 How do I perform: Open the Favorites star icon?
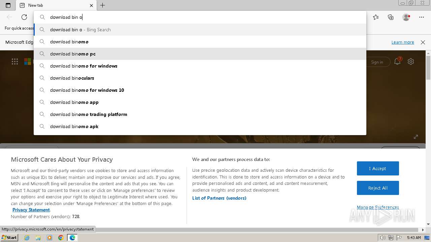376,17
